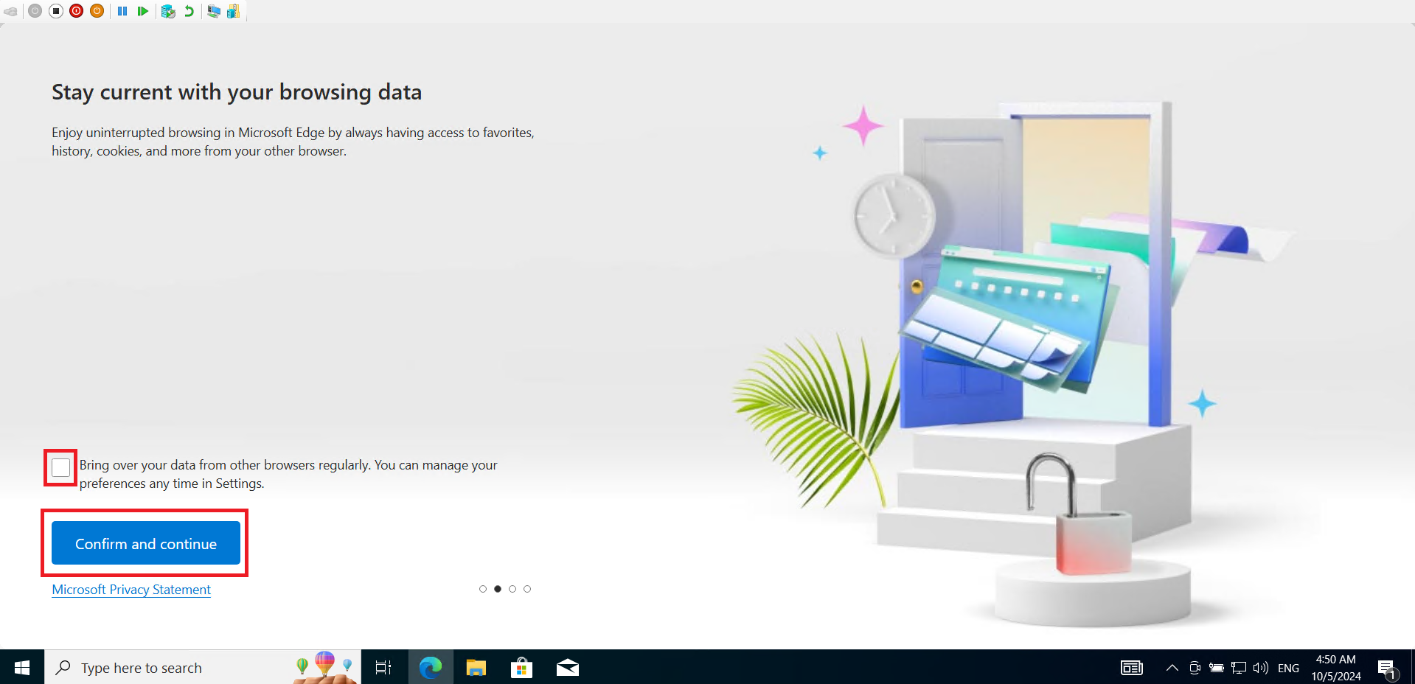
Task: Click the Enhanced Session monitor icon
Action: tap(214, 11)
